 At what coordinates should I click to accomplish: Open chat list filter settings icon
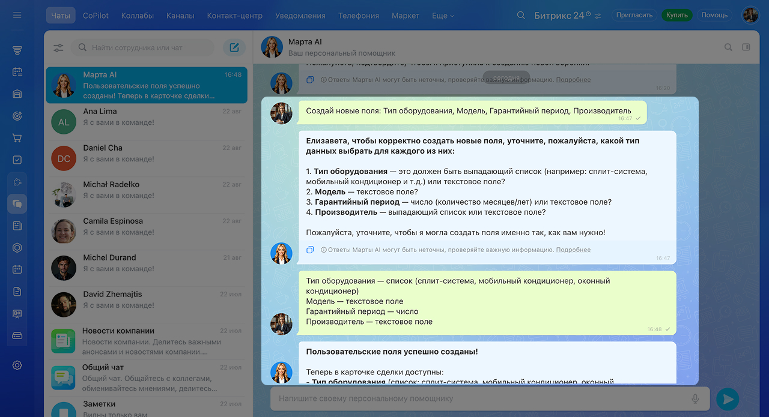58,48
